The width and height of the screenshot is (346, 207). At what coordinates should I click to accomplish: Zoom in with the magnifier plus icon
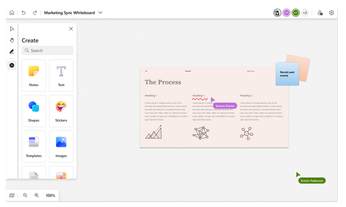tap(37, 195)
